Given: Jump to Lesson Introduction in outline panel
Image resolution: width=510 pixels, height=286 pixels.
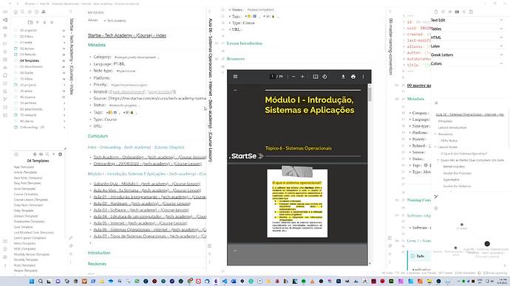Looking at the screenshot, I should (x=452, y=128).
